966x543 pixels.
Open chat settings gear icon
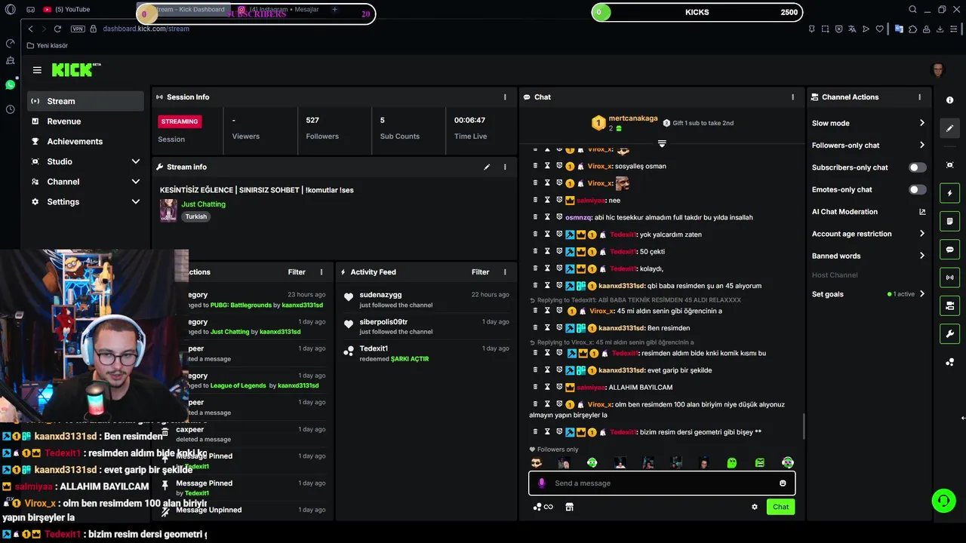tap(754, 507)
